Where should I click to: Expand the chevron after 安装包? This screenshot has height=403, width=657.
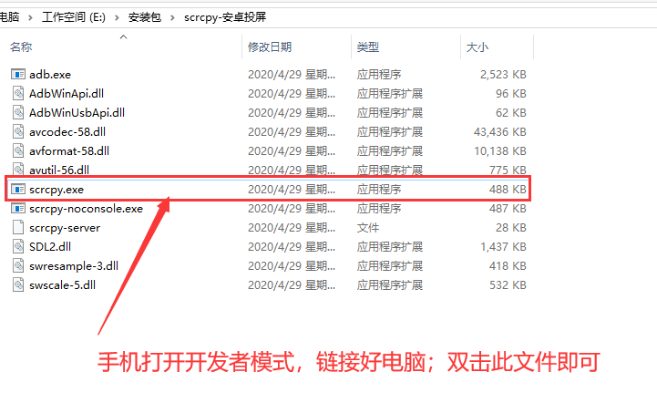pos(172,17)
